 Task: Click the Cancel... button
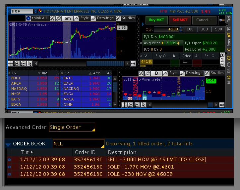[x=204, y=20]
